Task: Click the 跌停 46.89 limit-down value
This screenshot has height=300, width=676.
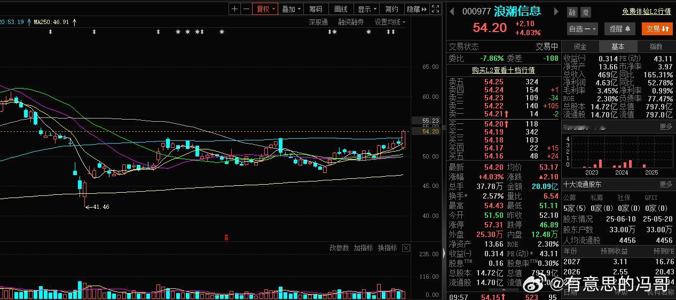Action: click(548, 225)
